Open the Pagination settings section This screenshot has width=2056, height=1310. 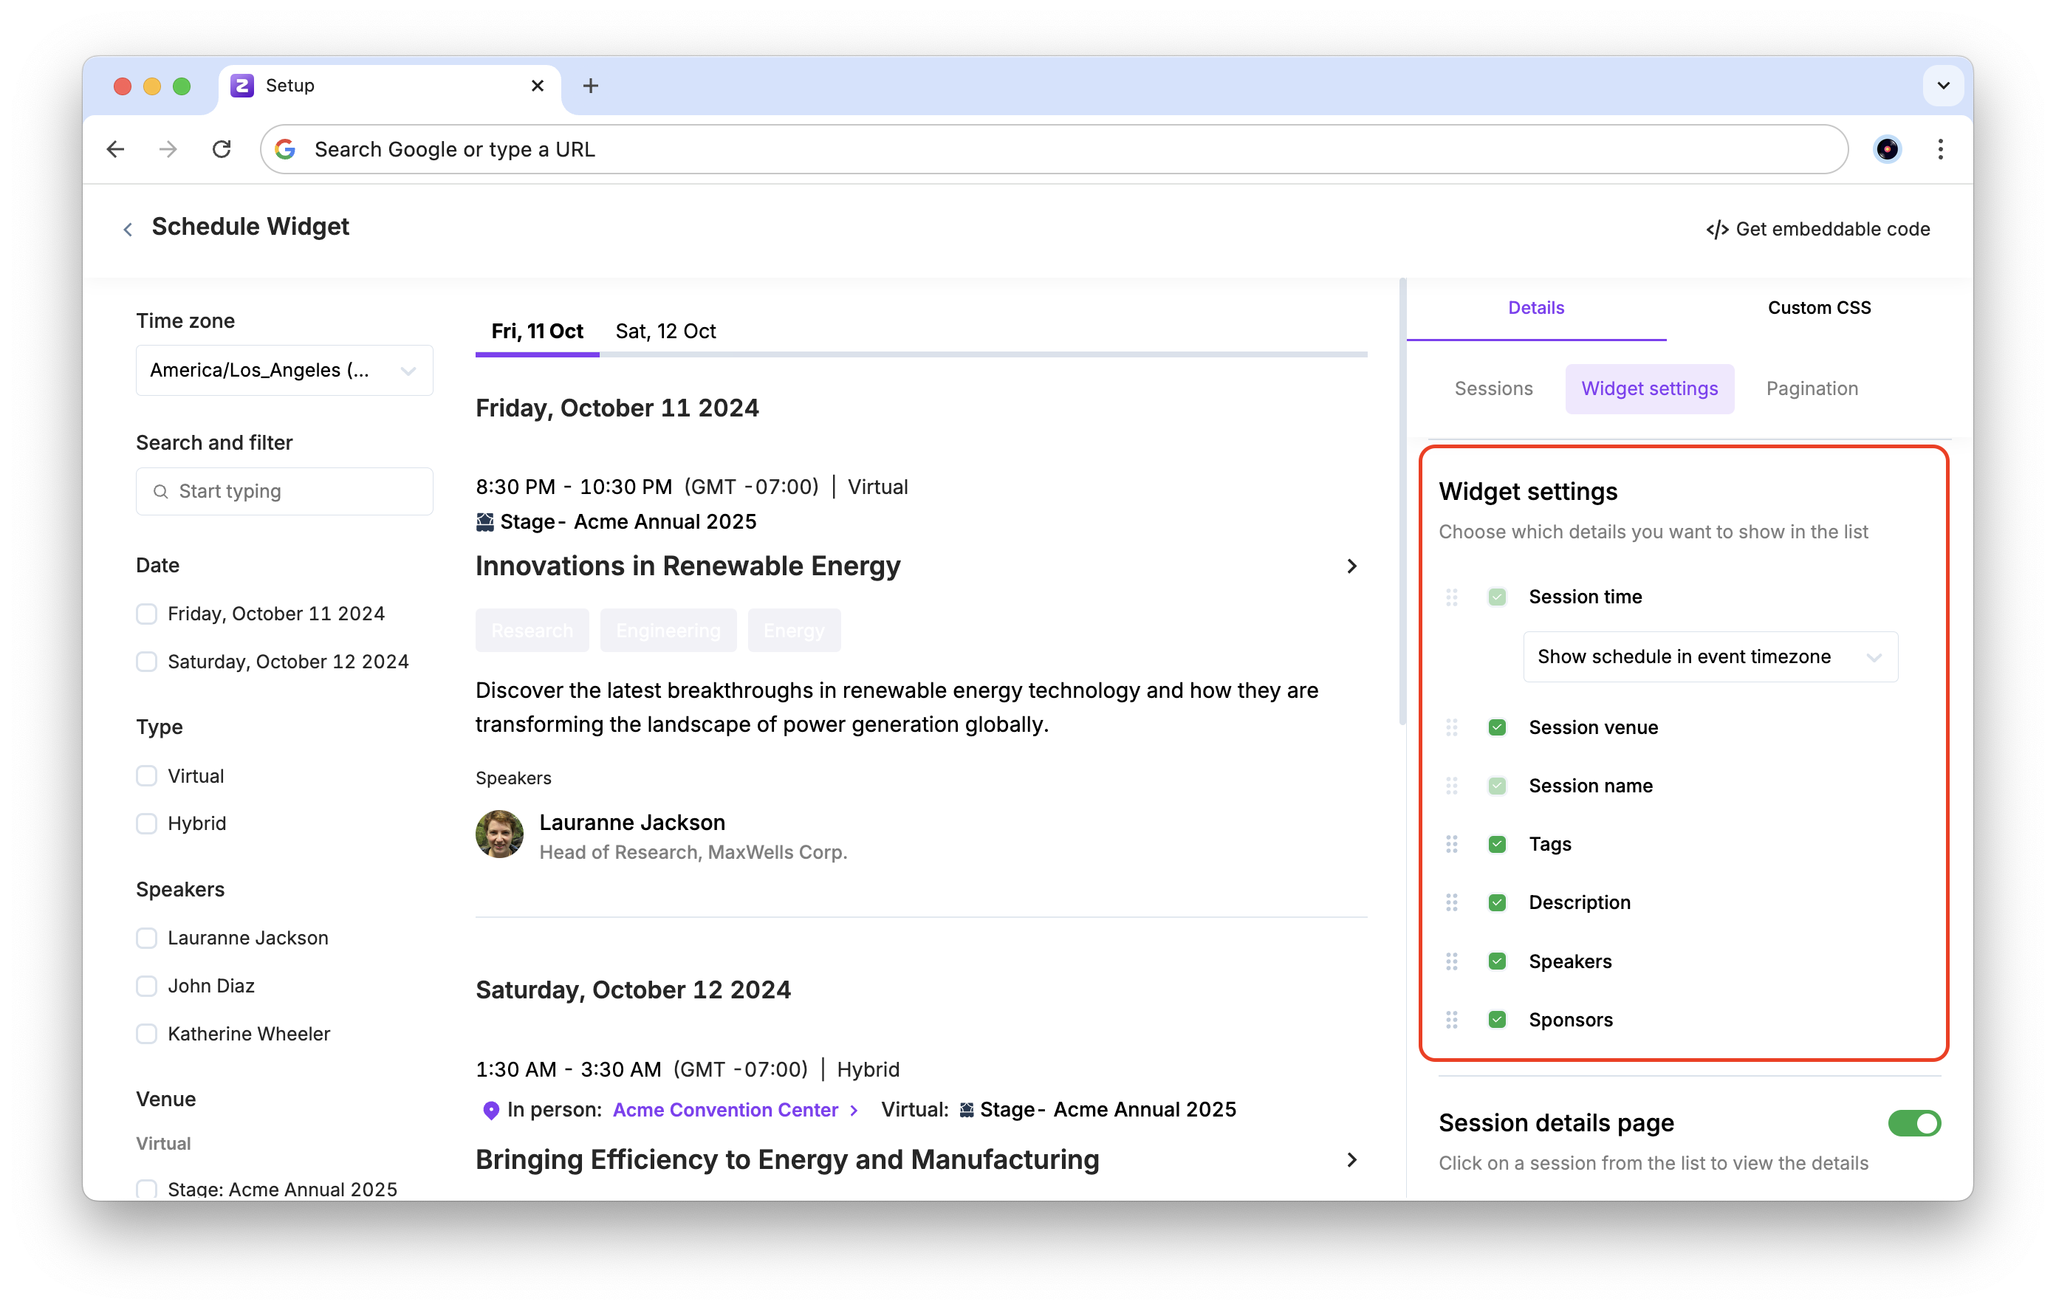pyautogui.click(x=1812, y=388)
